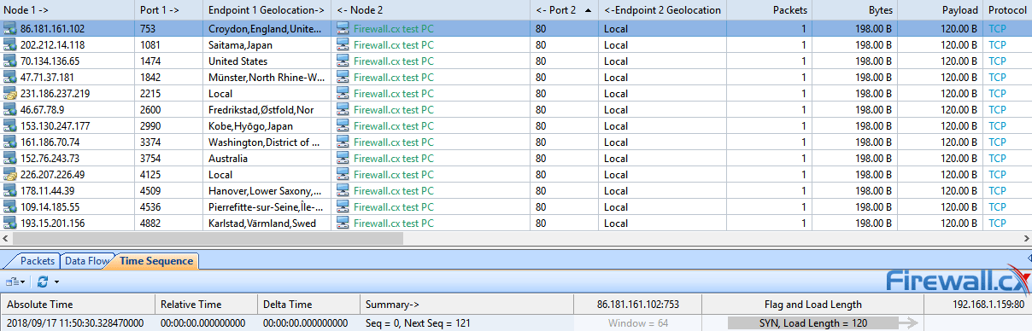Click 'Window = 64' value
Screen dimensions: 1032x331
[x=637, y=323]
